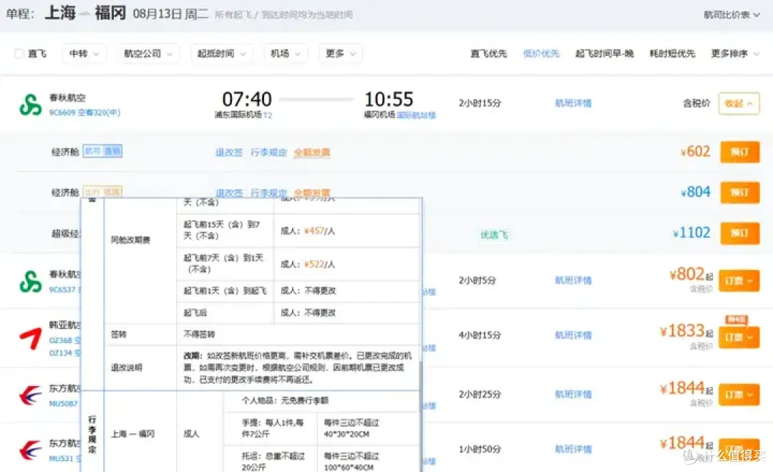The image size is (773, 472).
Task: Open 行李规定 for the ¥602 fare
Action: pyautogui.click(x=268, y=153)
